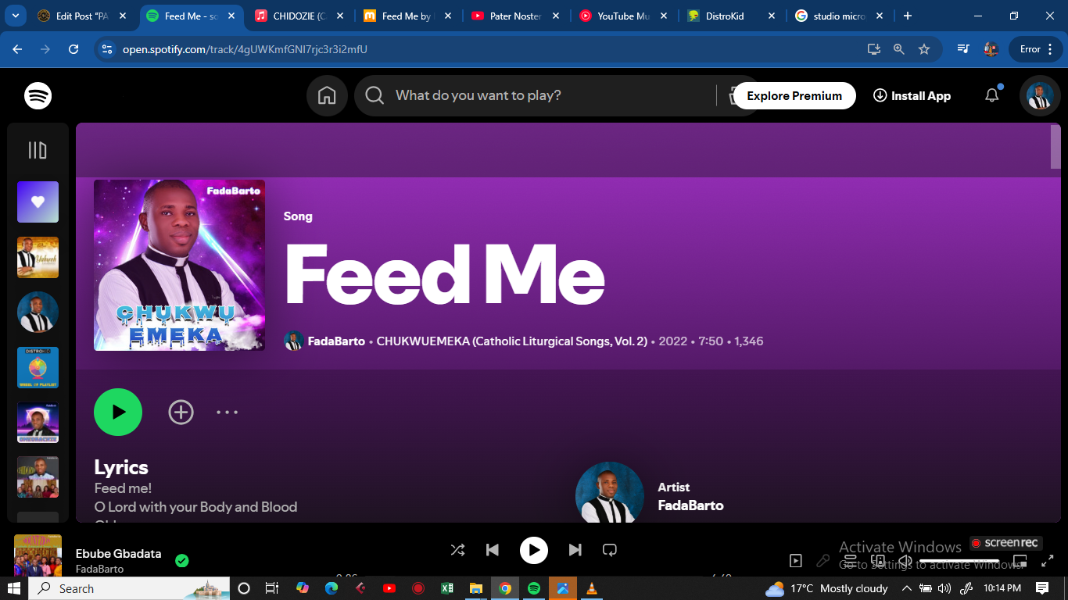The image size is (1068, 600).
Task: Open the FadaBarto artist link under the song title
Action: (x=336, y=341)
